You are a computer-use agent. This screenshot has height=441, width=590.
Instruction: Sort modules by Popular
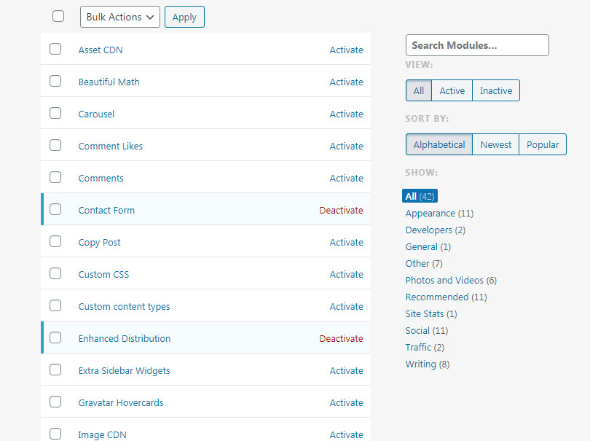pyautogui.click(x=543, y=144)
